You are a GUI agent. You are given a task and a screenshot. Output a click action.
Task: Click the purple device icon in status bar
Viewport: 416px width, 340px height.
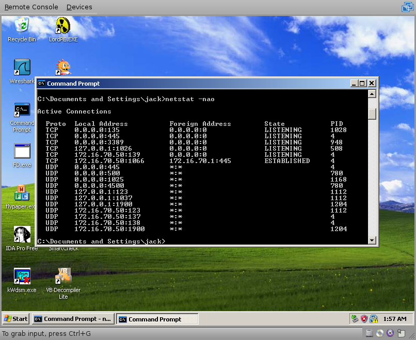point(390,333)
